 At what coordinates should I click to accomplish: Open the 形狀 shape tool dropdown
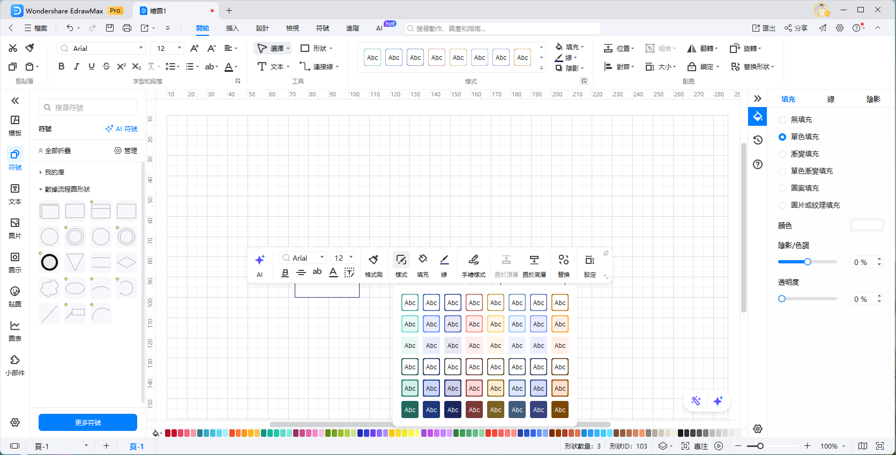click(x=317, y=48)
